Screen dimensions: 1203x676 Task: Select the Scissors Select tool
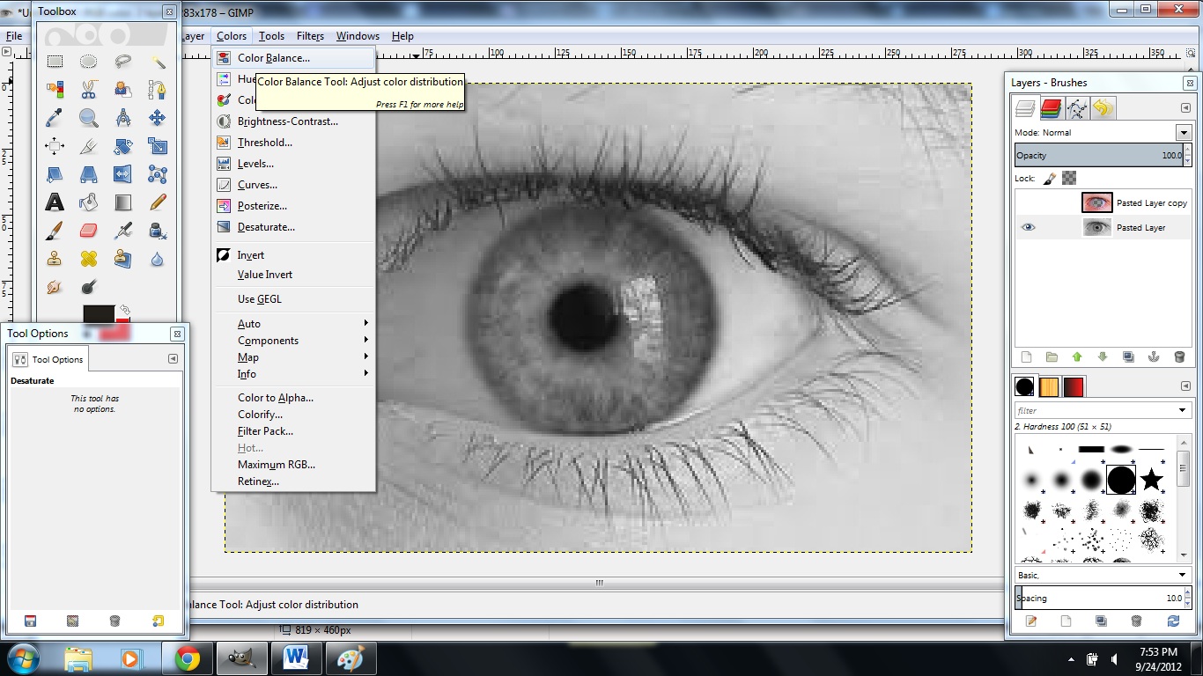click(x=89, y=90)
